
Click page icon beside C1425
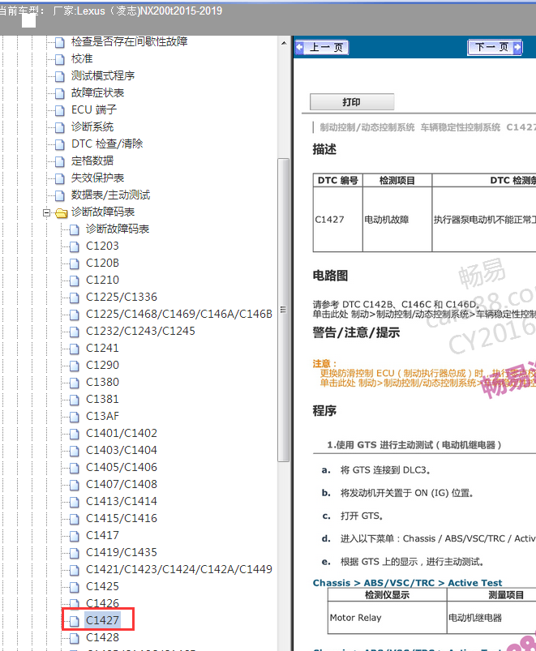75,587
